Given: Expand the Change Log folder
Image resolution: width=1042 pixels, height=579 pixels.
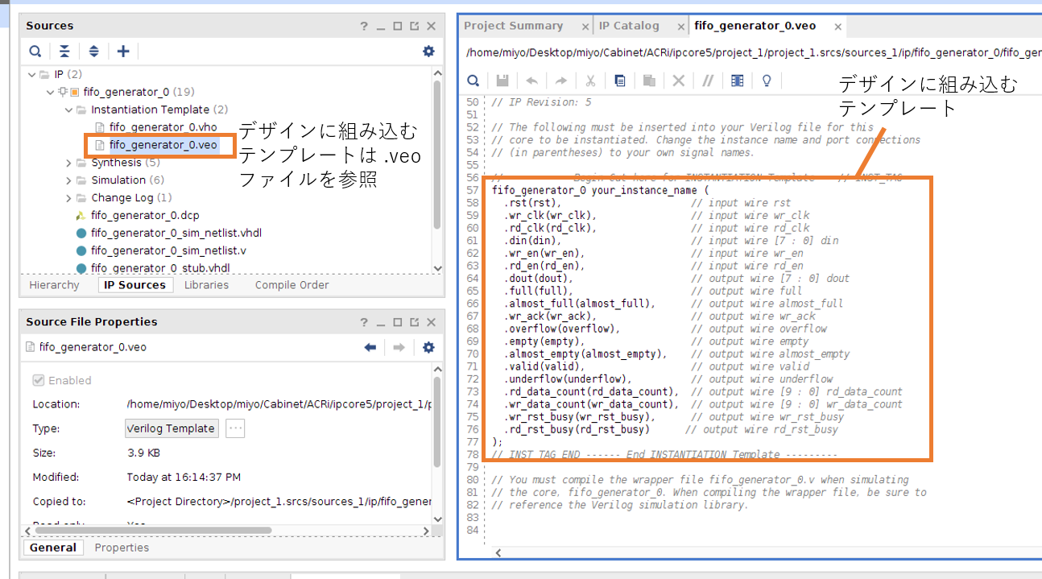Looking at the screenshot, I should (69, 198).
